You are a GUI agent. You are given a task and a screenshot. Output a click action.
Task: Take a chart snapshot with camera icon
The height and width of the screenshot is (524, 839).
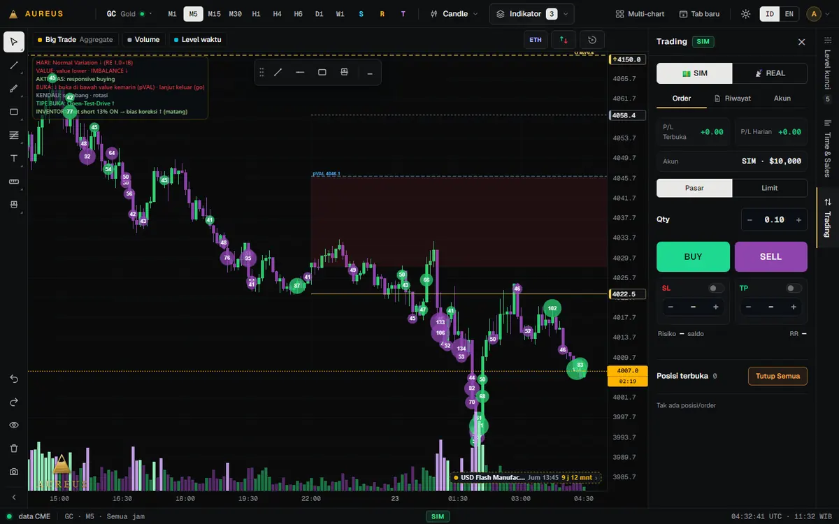[14, 472]
